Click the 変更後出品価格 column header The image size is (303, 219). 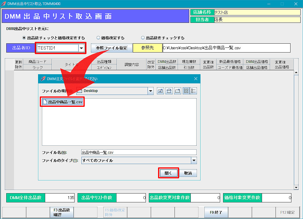282,64
